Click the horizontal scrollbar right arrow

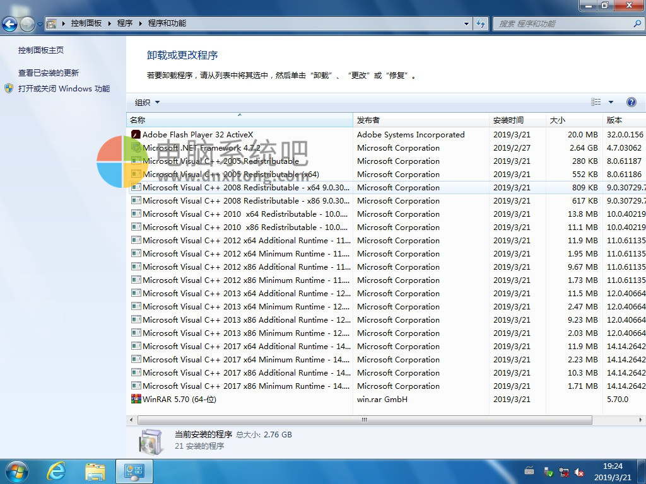tap(640, 420)
